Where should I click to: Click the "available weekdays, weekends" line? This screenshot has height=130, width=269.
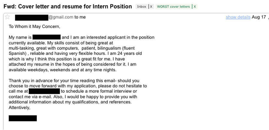[42, 70]
